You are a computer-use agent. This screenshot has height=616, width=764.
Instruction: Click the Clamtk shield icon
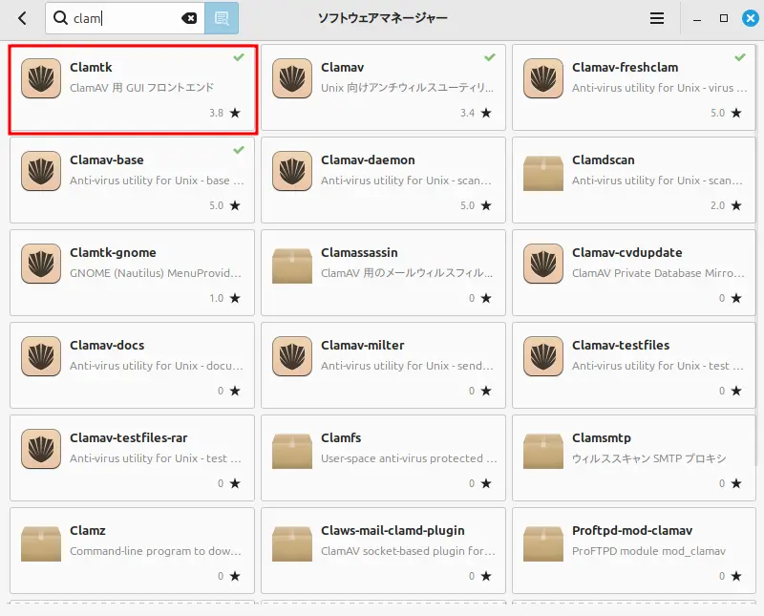41,78
